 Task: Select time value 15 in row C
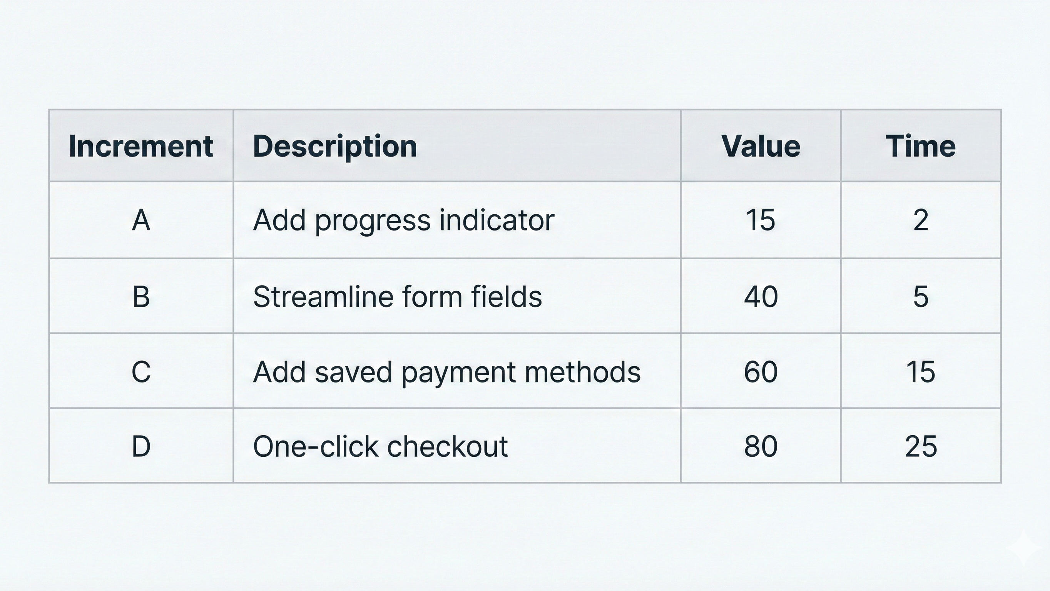point(921,372)
